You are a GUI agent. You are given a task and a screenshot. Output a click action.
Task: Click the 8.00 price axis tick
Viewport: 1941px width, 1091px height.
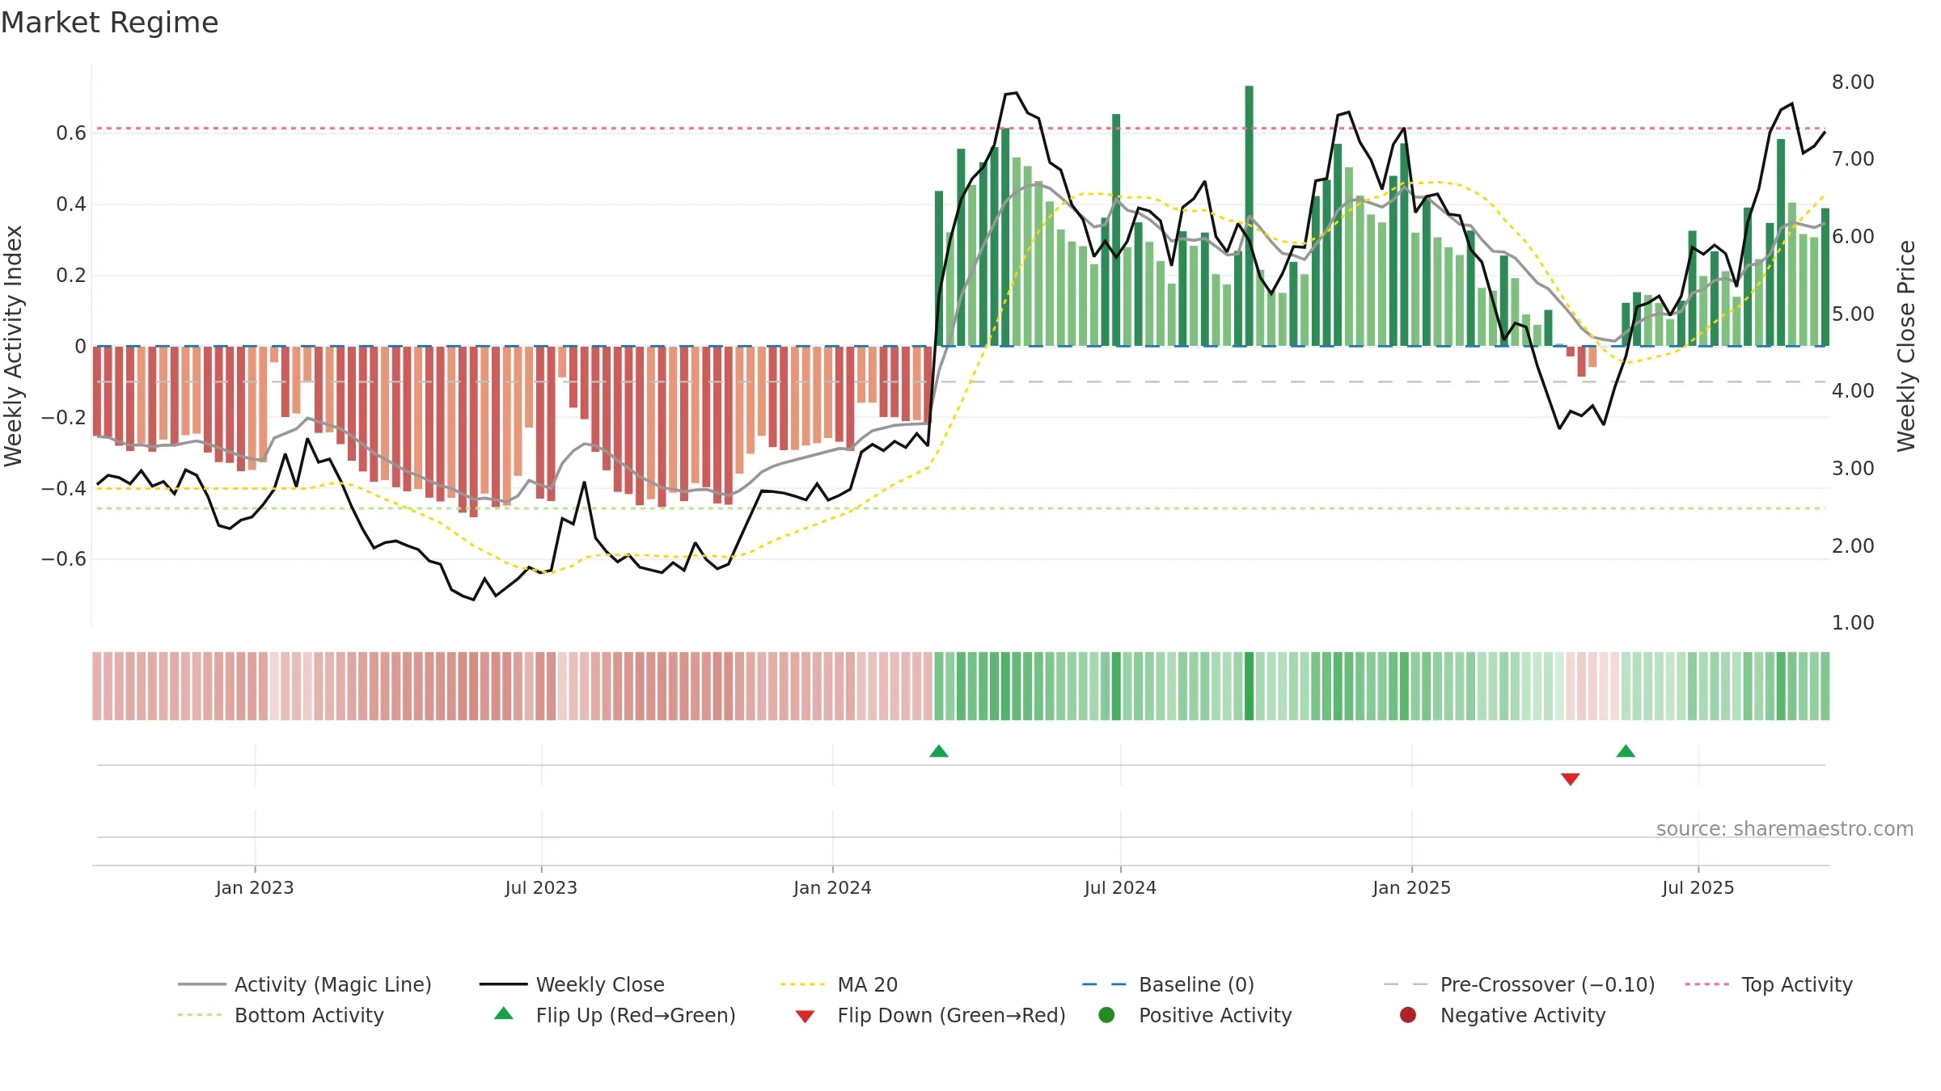pyautogui.click(x=1853, y=82)
